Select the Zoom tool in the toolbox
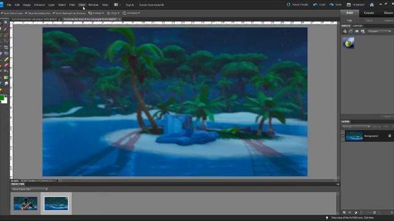Image resolution: width=394 pixels, height=221 pixels. point(6,23)
